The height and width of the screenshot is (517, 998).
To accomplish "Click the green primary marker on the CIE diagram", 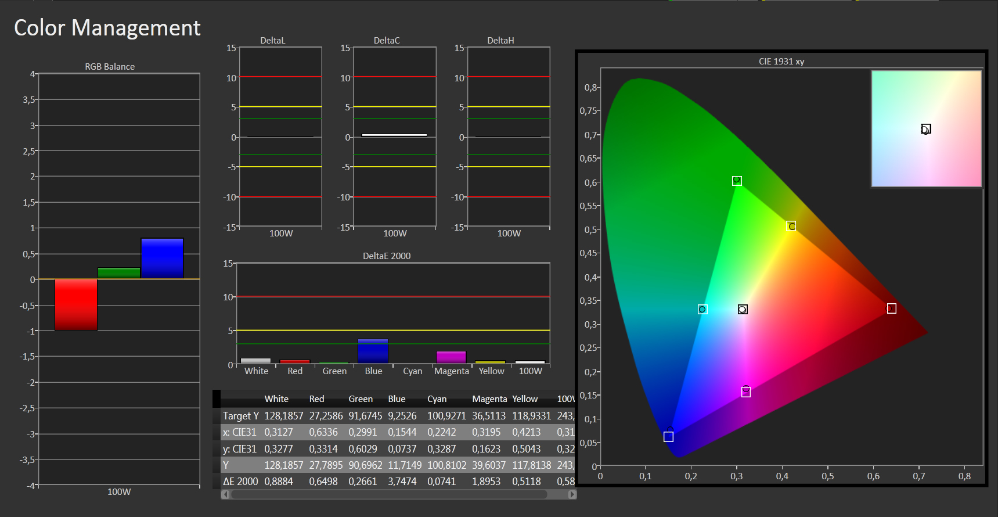I will tap(737, 181).
